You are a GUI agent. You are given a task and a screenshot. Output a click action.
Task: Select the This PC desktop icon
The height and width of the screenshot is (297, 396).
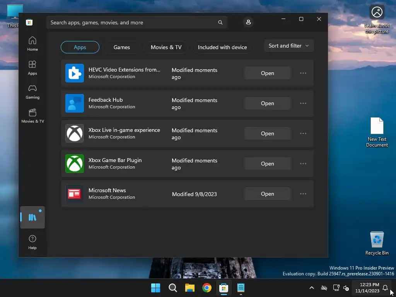pos(13,16)
